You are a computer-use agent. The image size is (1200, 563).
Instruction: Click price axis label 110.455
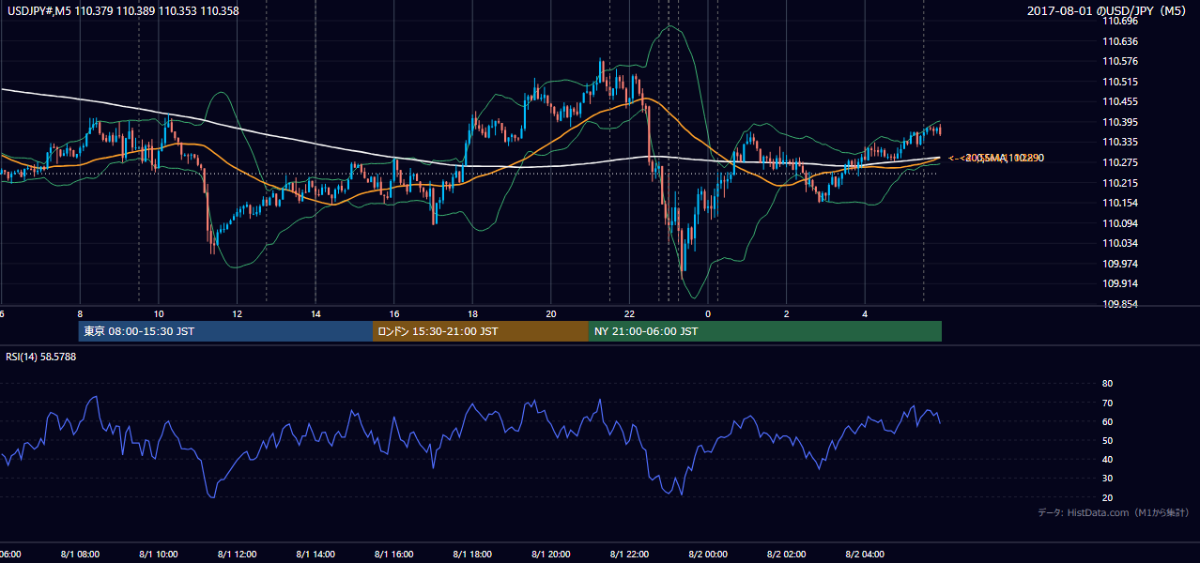1121,101
